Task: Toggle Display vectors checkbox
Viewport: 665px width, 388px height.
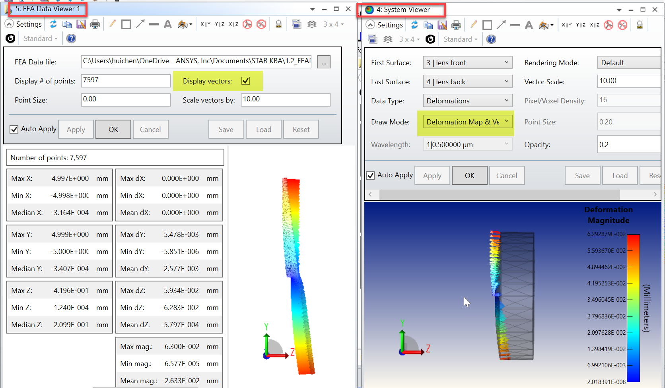Action: 246,81
